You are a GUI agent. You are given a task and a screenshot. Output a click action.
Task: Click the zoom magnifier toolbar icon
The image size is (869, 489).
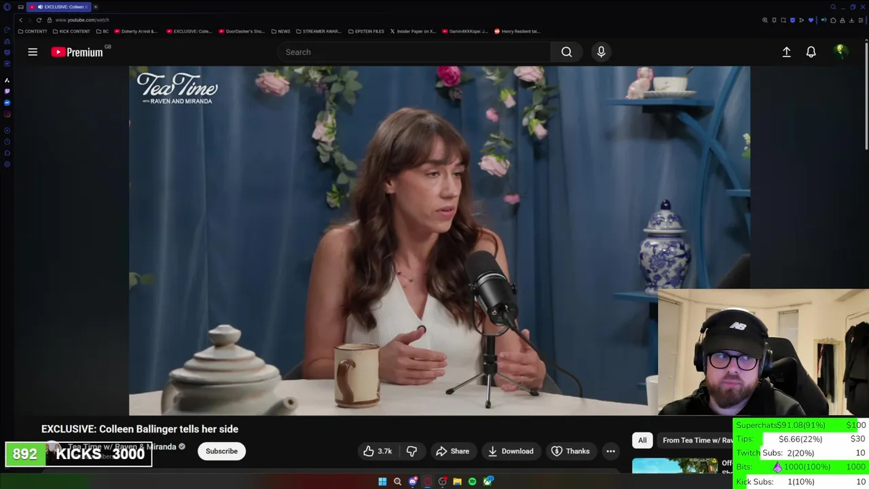(x=765, y=20)
